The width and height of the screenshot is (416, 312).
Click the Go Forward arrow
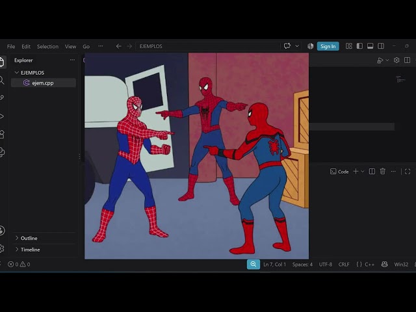pyautogui.click(x=129, y=46)
